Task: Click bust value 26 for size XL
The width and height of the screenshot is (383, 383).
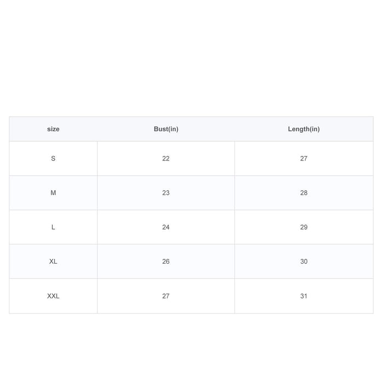Action: 166,262
